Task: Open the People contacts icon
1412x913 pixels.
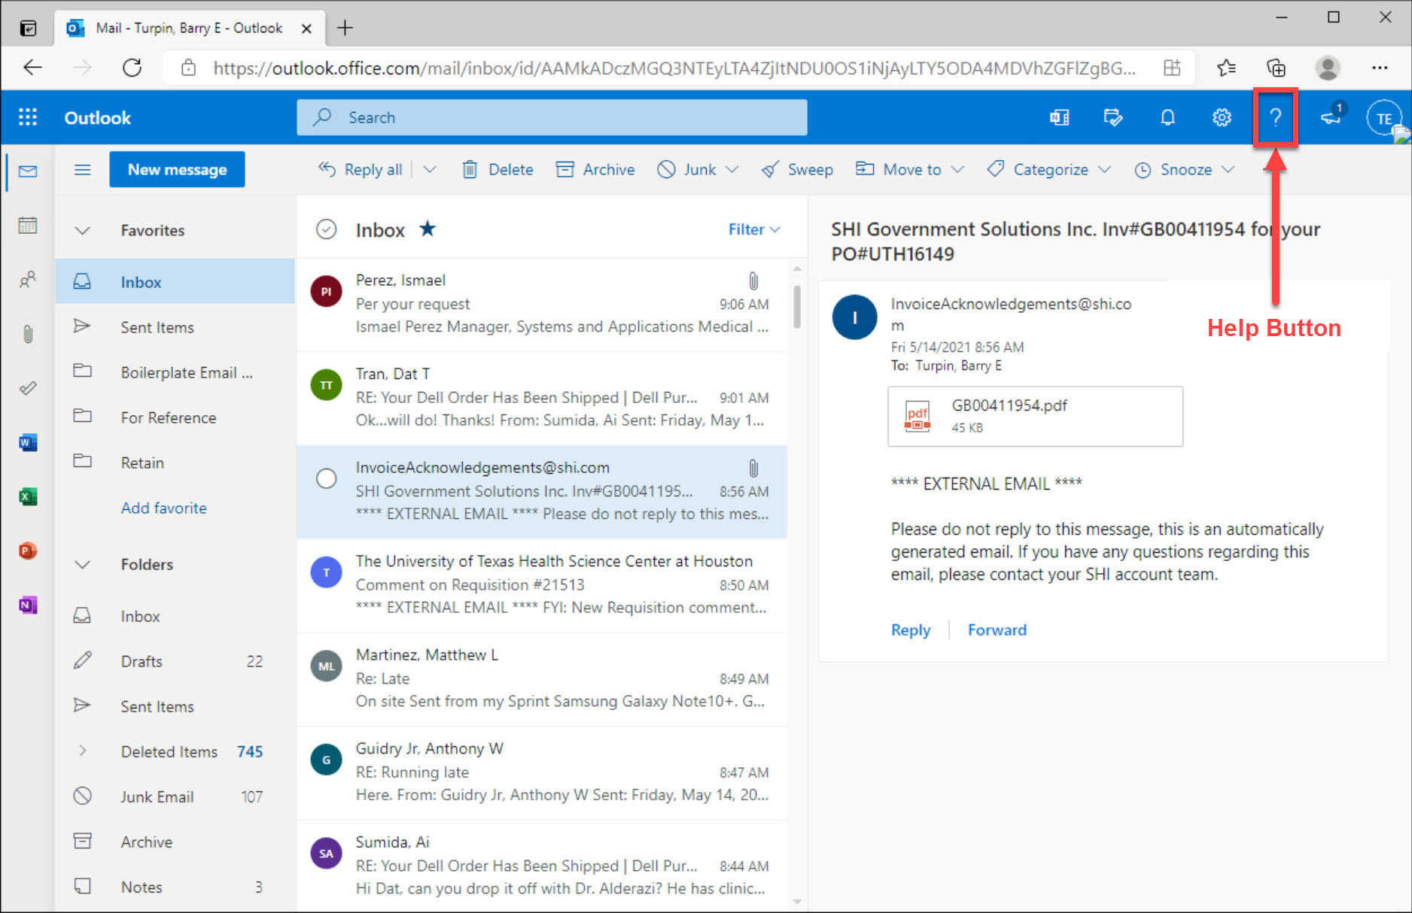Action: [x=28, y=280]
